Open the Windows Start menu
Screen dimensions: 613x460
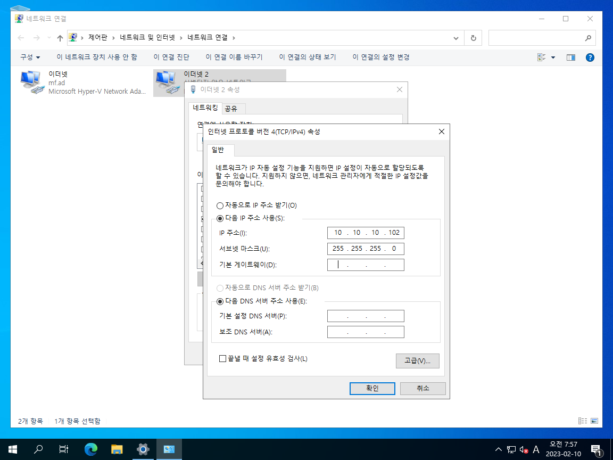click(13, 449)
